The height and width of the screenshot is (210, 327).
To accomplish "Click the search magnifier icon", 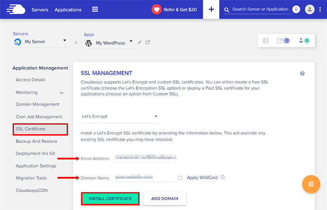I will coord(226,10).
